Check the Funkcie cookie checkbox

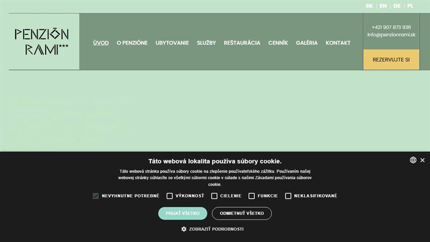click(252, 196)
